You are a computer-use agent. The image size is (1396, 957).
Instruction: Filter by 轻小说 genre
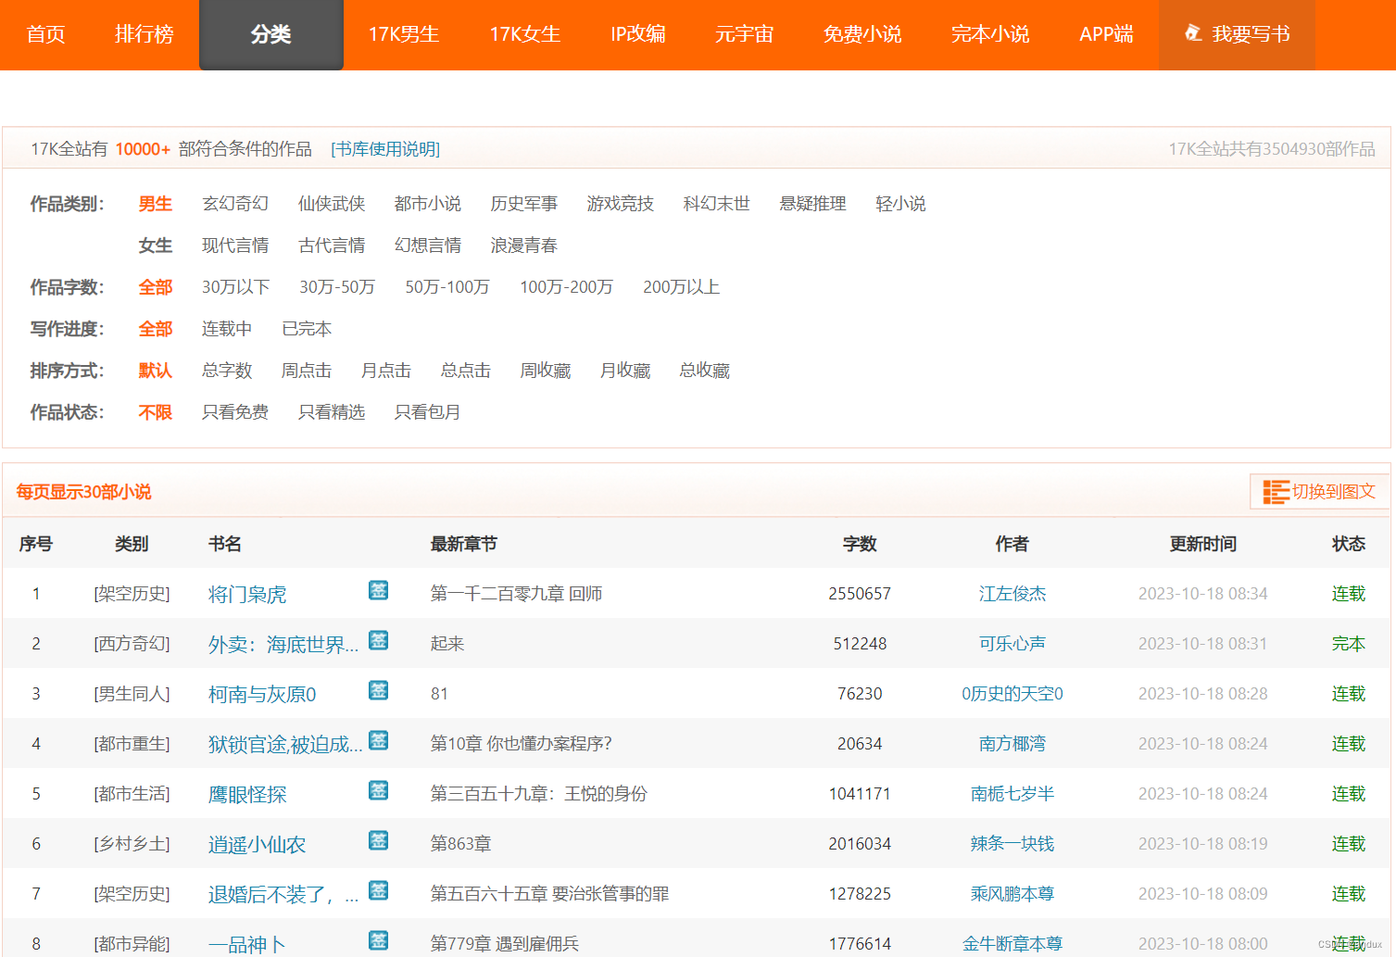pyautogui.click(x=900, y=204)
